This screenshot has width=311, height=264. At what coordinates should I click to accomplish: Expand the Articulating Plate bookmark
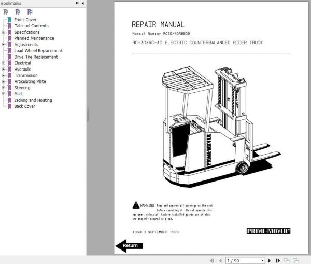tap(4, 81)
